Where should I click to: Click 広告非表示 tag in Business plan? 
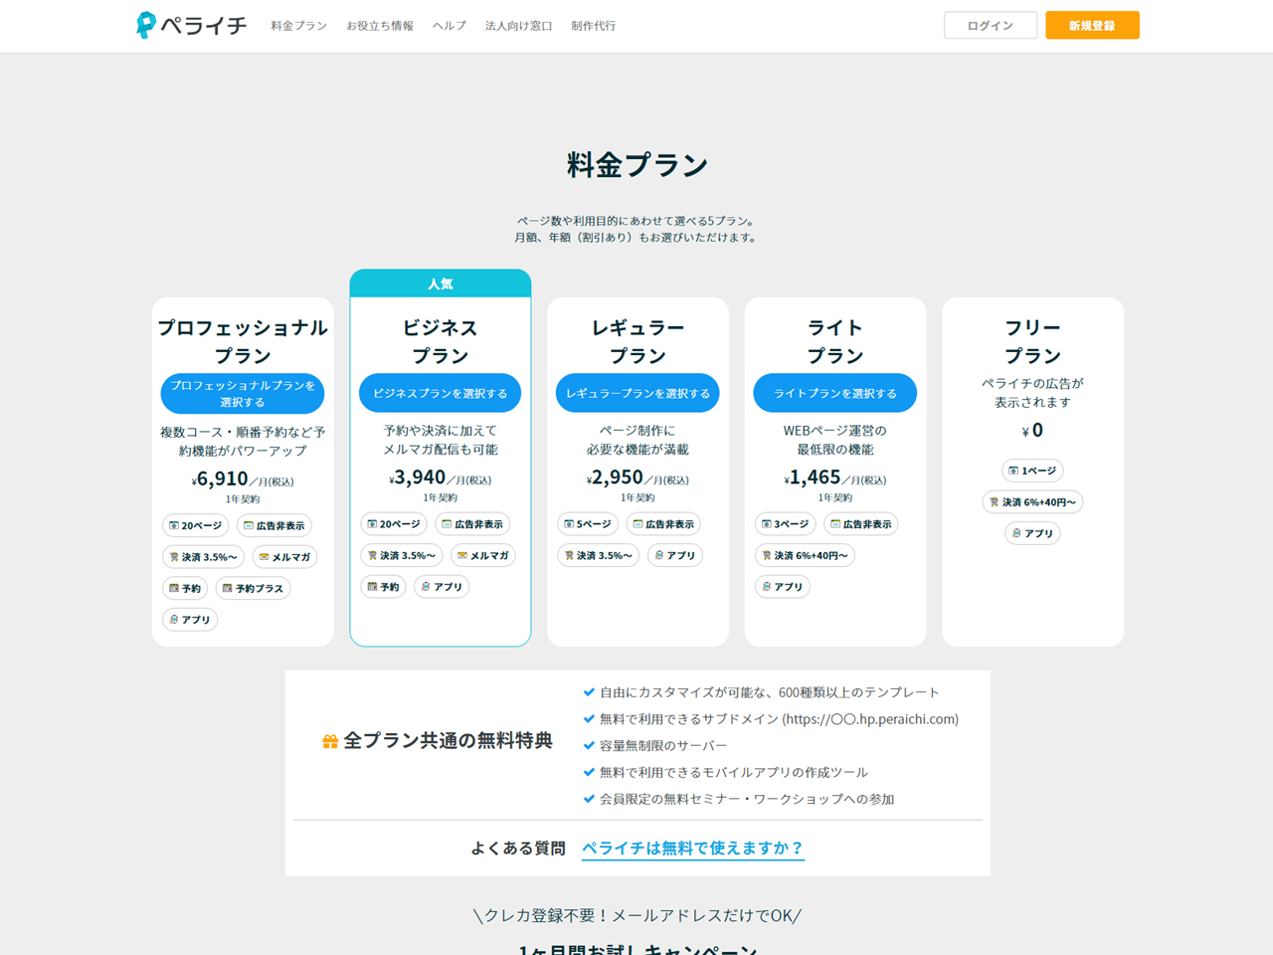coord(472,524)
